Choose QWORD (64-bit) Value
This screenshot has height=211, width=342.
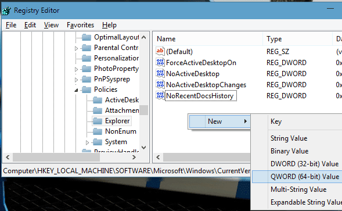click(297, 177)
